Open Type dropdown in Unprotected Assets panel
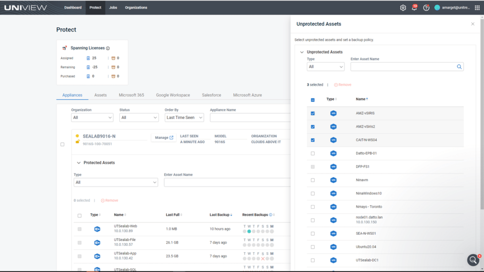The height and width of the screenshot is (272, 484). (325, 67)
